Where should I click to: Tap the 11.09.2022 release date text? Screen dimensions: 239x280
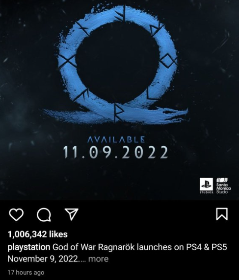(116, 152)
